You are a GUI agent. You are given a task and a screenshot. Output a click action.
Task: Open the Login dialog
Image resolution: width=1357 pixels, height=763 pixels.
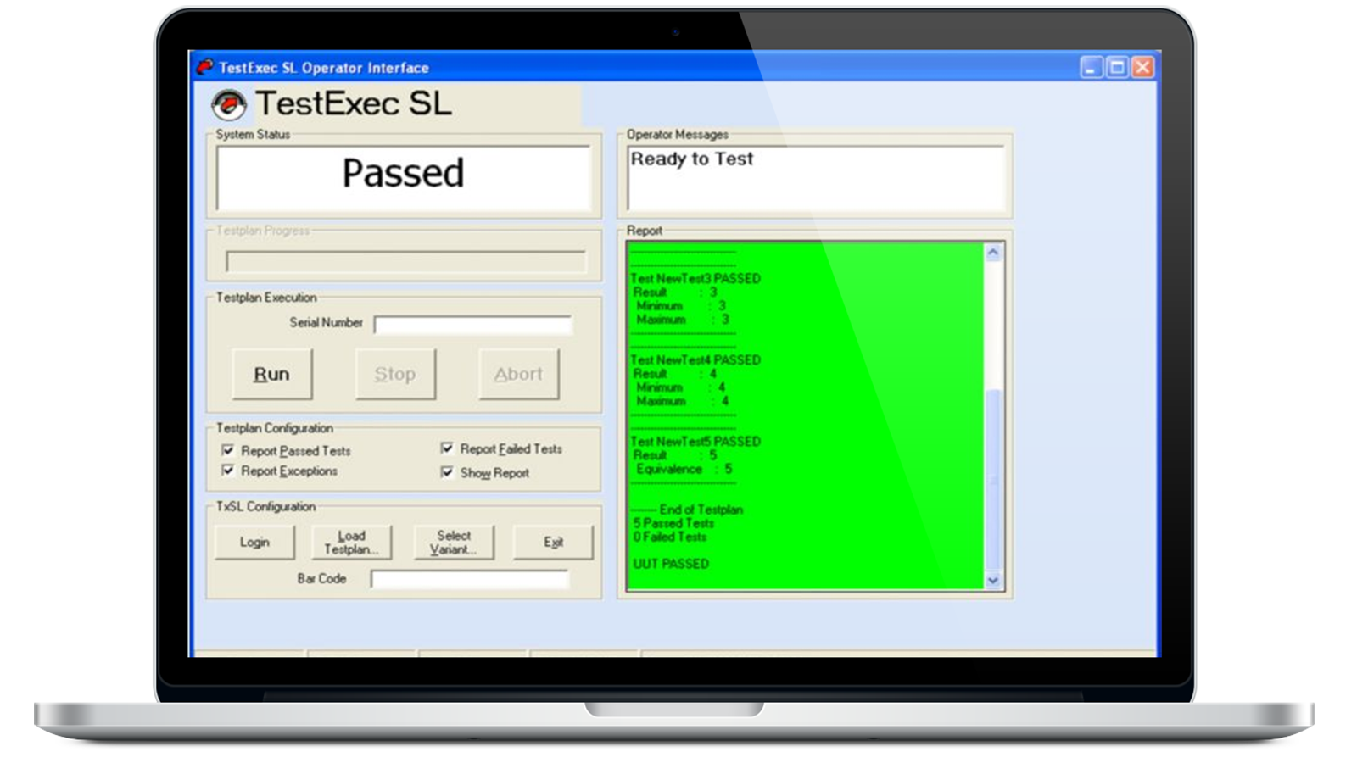(x=254, y=542)
